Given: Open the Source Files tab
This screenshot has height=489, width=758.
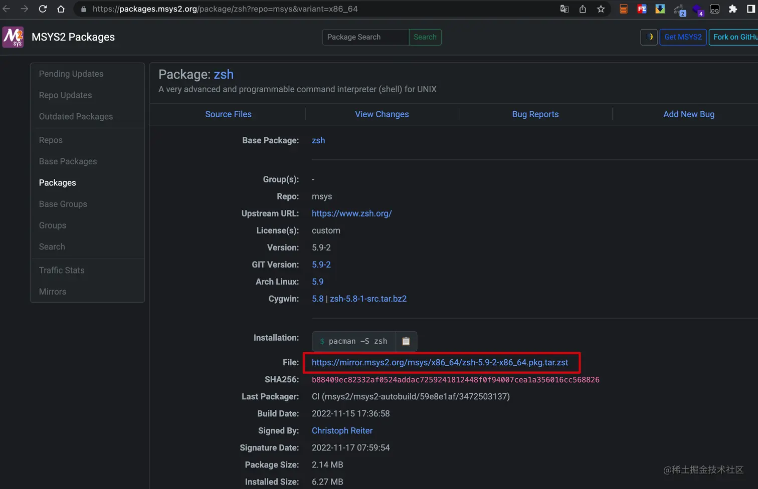Looking at the screenshot, I should [x=228, y=114].
